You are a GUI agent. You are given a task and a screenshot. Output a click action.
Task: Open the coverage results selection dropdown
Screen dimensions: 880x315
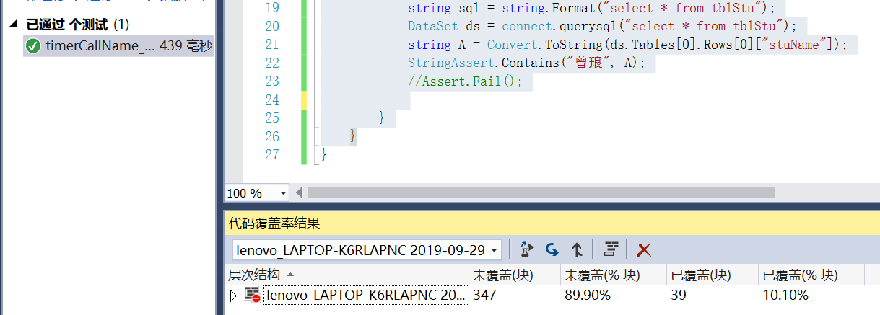tap(495, 250)
